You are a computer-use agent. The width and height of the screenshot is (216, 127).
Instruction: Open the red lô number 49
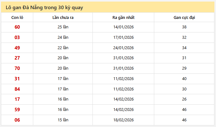pyautogui.click(x=17, y=48)
